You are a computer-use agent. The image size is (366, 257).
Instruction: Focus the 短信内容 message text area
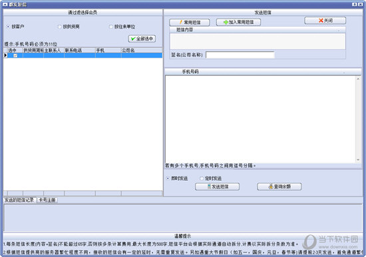tap(258, 41)
